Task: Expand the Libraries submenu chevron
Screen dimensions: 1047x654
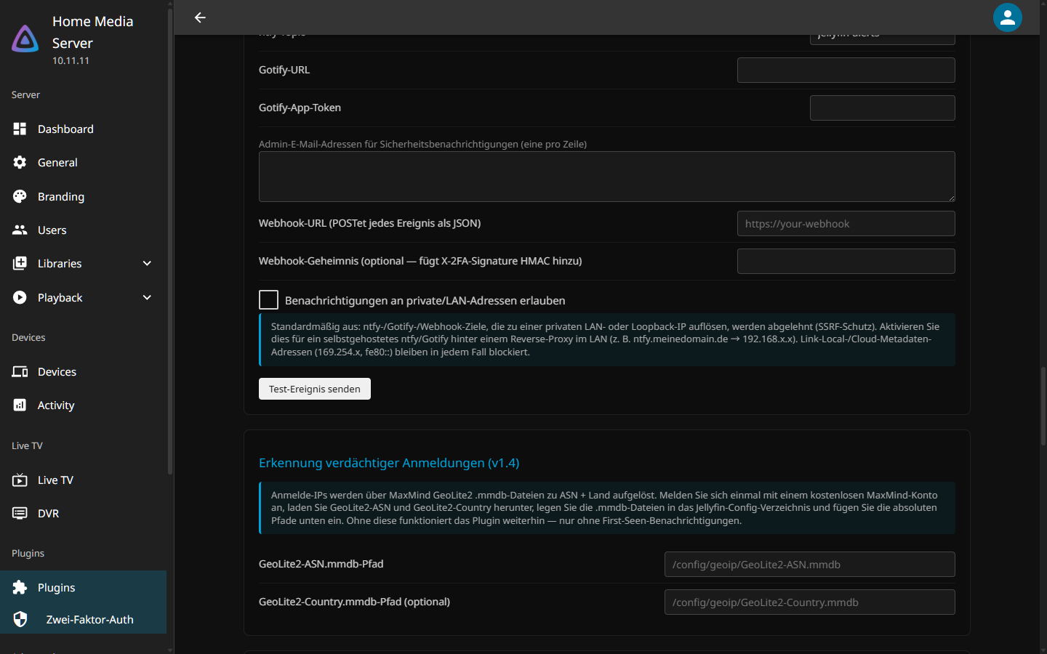Action: (x=147, y=263)
